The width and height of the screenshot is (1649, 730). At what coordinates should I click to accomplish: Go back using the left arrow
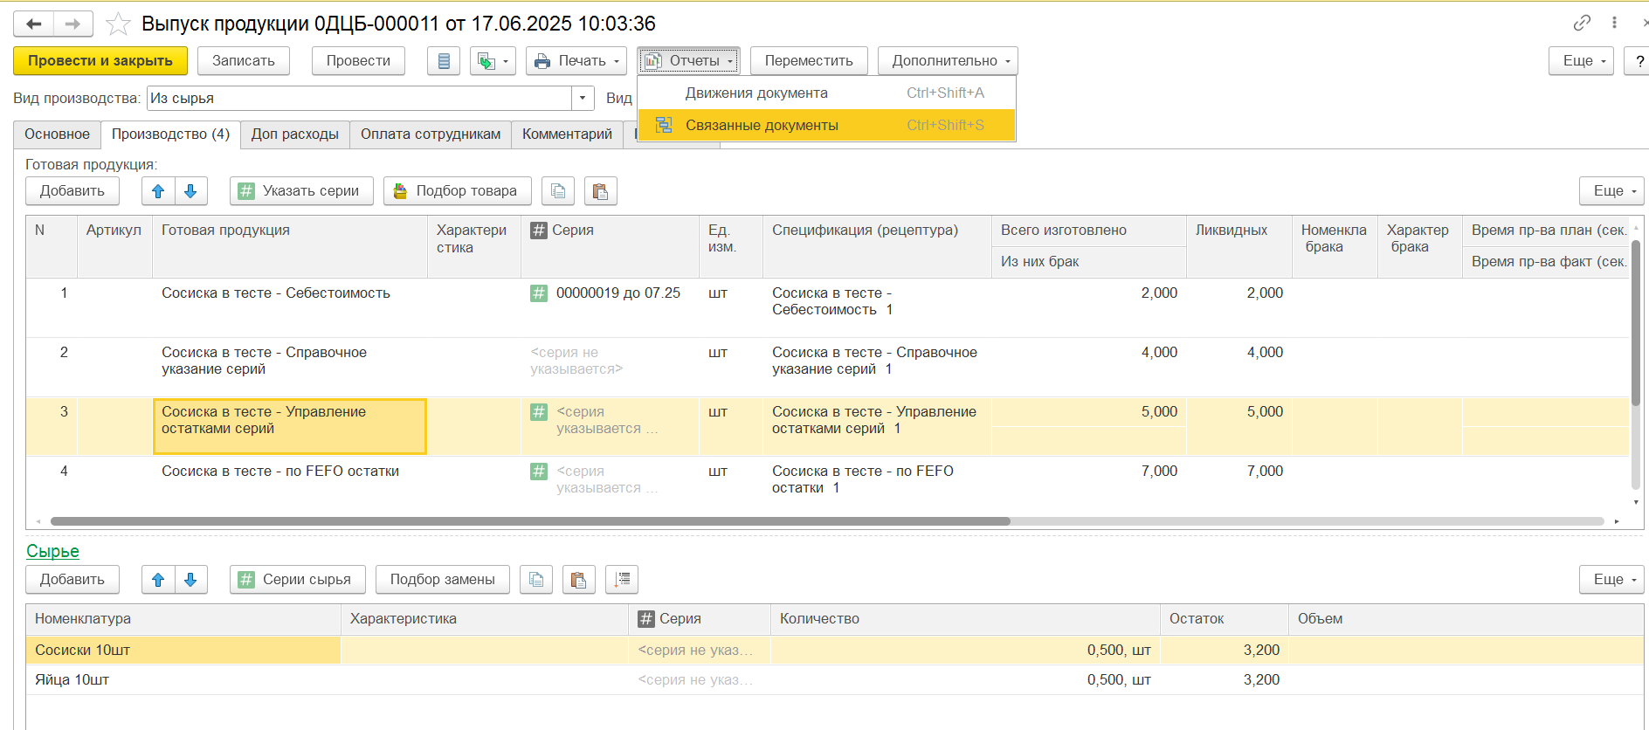[x=34, y=24]
